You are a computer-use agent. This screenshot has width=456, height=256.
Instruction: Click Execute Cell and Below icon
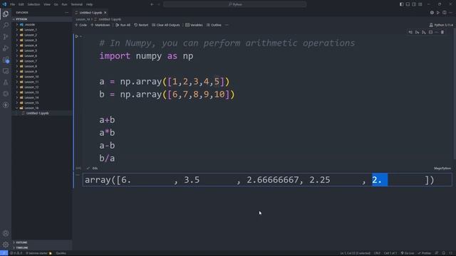pyautogui.click(x=424, y=32)
